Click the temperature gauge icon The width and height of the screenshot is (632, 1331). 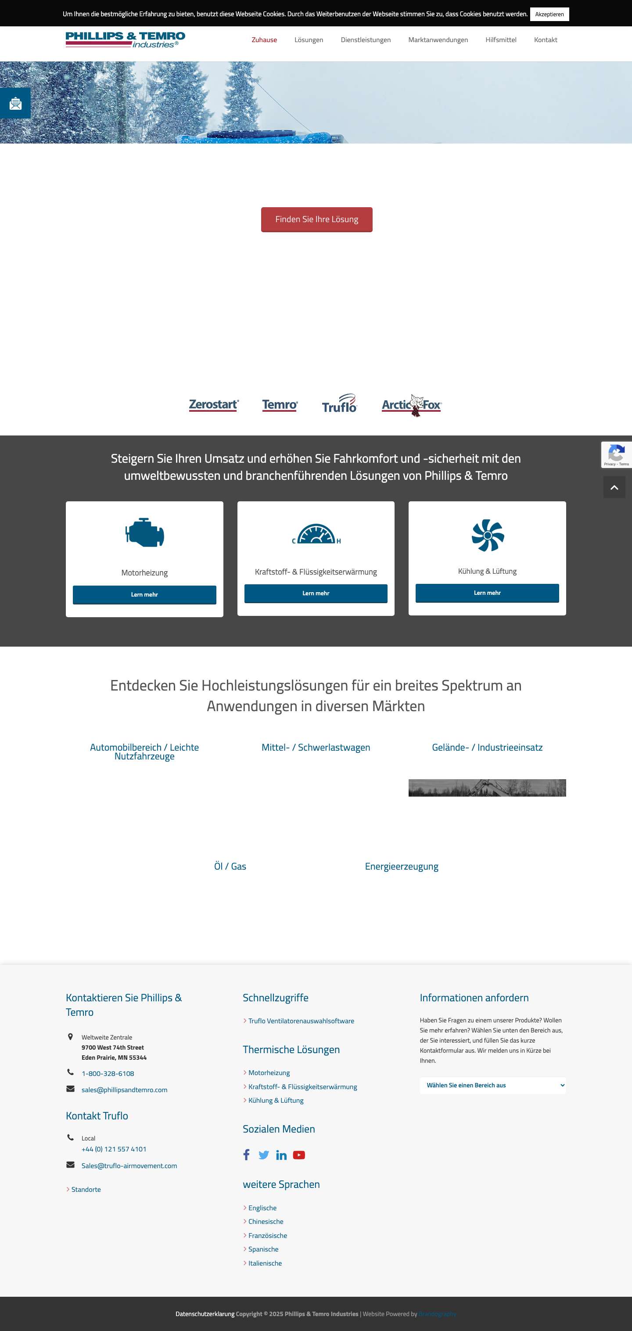pyautogui.click(x=316, y=534)
